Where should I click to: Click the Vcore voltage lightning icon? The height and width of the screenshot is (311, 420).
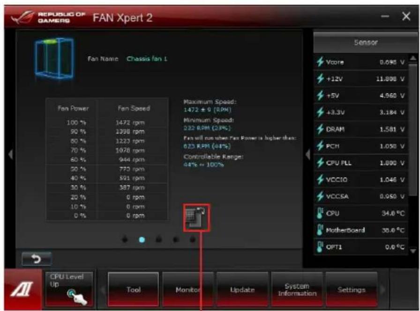click(x=320, y=62)
